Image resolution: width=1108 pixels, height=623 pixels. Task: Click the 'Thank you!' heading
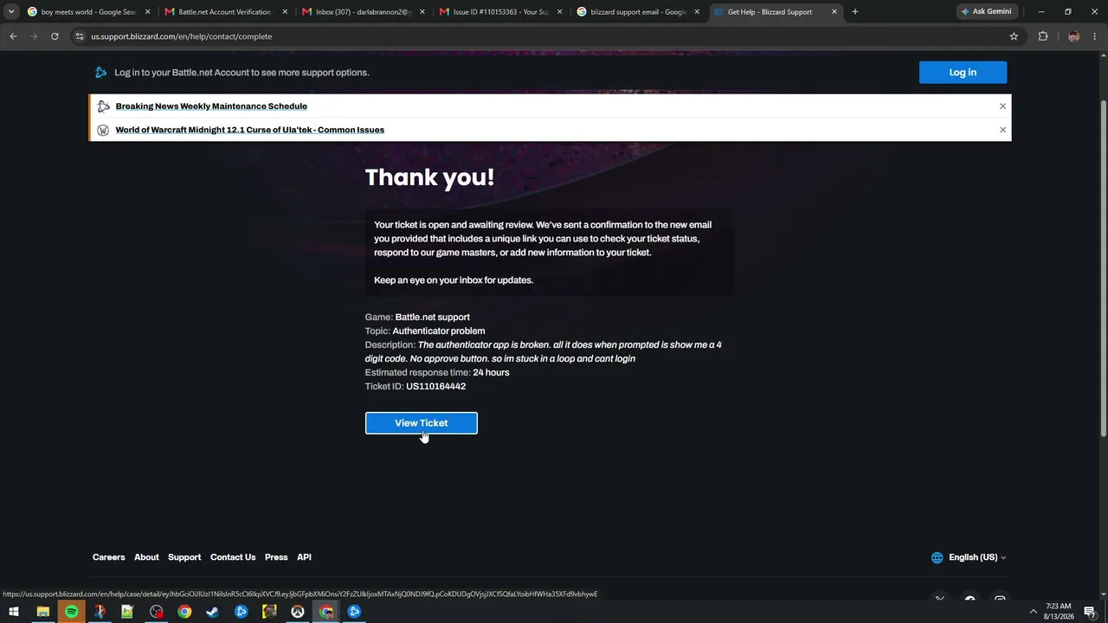tap(429, 177)
